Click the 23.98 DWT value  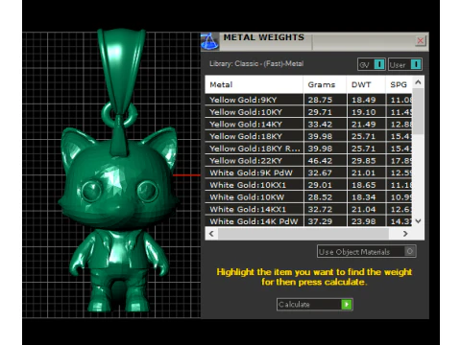point(364,221)
